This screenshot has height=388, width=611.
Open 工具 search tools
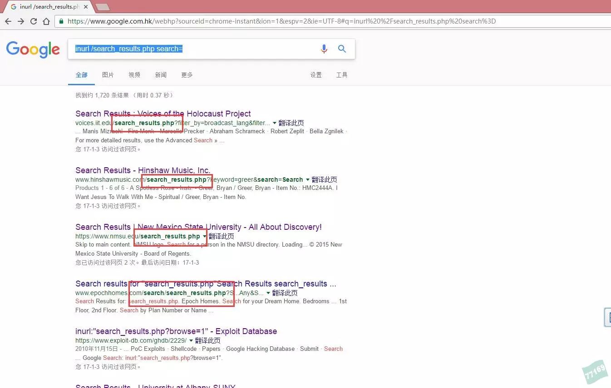[342, 75]
